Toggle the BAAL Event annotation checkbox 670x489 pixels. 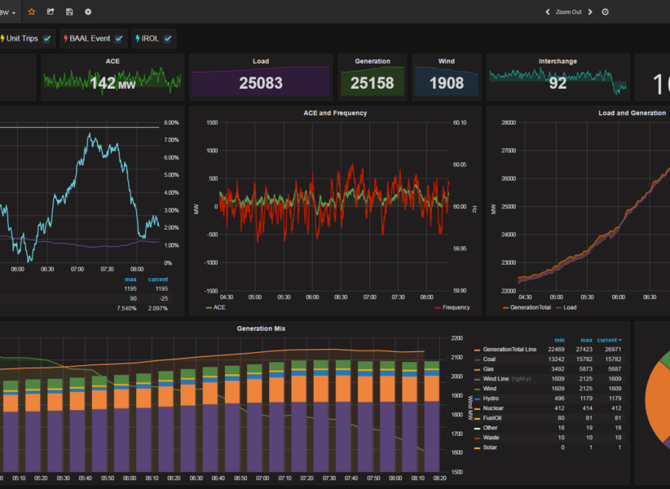point(119,38)
